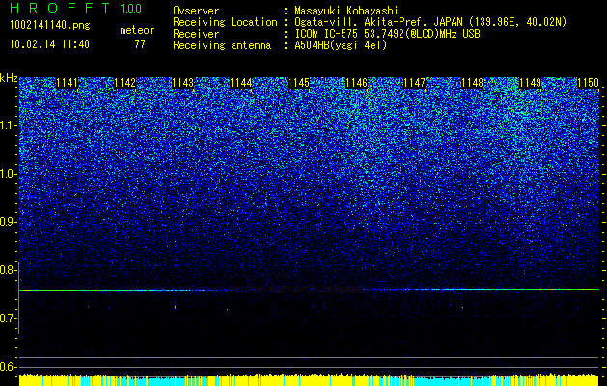The height and width of the screenshot is (386, 607).
Task: Click the 1141 time marker
Action: coord(67,83)
